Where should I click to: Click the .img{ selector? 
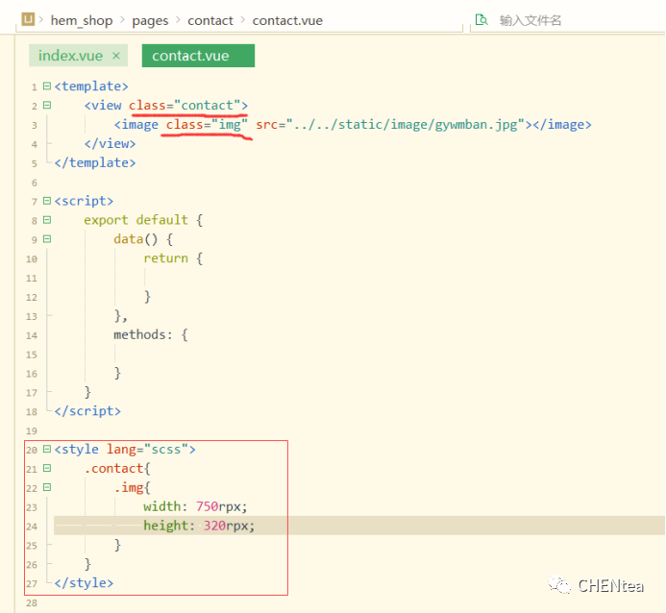[x=132, y=487]
